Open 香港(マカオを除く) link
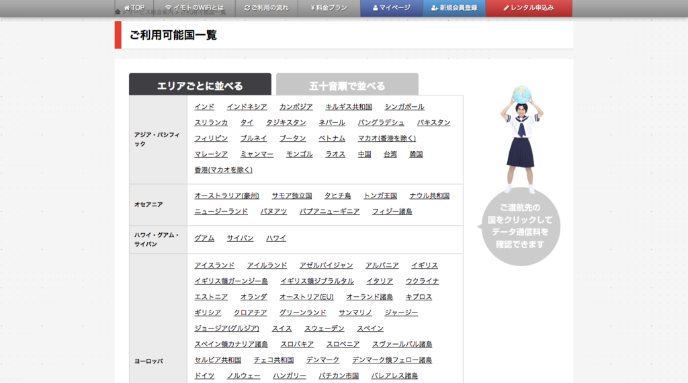 tap(223, 170)
